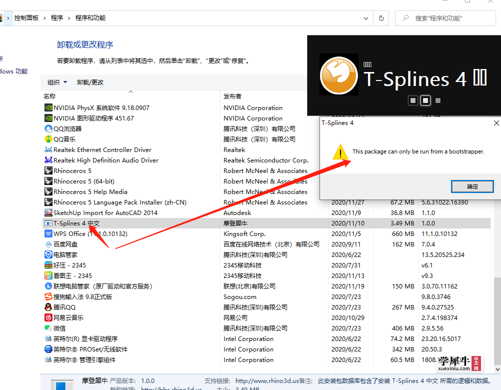501x390 pixels.
Task: Click 英特尔 管理引擎组件 icon
Action: (48, 359)
